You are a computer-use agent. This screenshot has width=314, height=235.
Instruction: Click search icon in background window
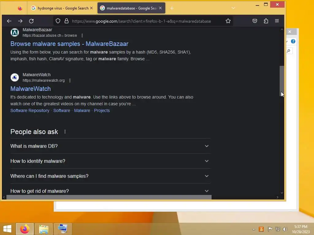pyautogui.click(x=289, y=51)
